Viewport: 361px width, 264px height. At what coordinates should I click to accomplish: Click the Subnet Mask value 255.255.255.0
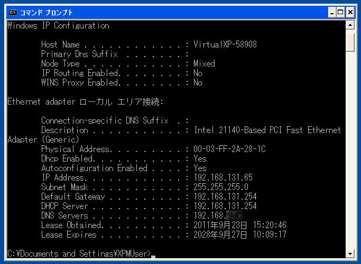click(221, 187)
